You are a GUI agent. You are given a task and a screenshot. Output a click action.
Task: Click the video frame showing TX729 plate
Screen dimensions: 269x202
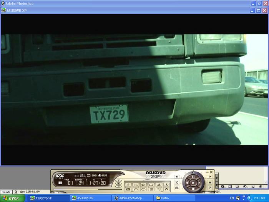[134, 90]
